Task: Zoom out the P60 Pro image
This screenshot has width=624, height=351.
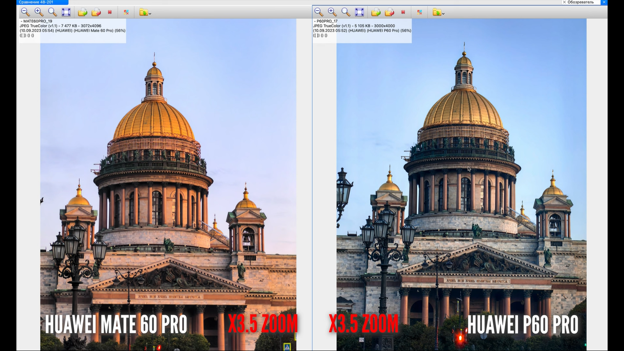Action: click(319, 12)
